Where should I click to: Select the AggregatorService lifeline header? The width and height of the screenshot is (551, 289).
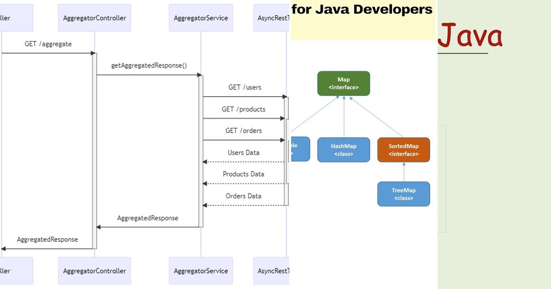(201, 17)
